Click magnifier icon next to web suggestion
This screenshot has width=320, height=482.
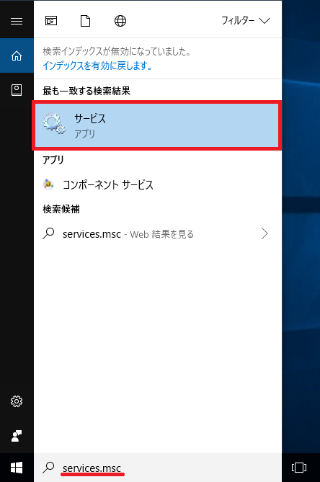tap(48, 233)
